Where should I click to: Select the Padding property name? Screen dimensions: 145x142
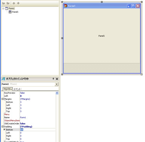8,127
